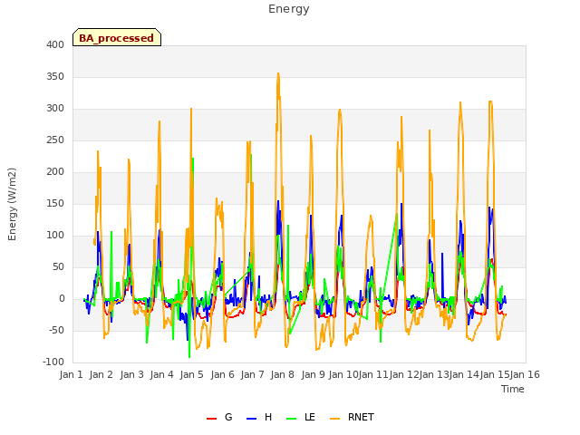580x435 pixels.
Task: Click the -100 y-axis tick label
Action: click(x=53, y=362)
